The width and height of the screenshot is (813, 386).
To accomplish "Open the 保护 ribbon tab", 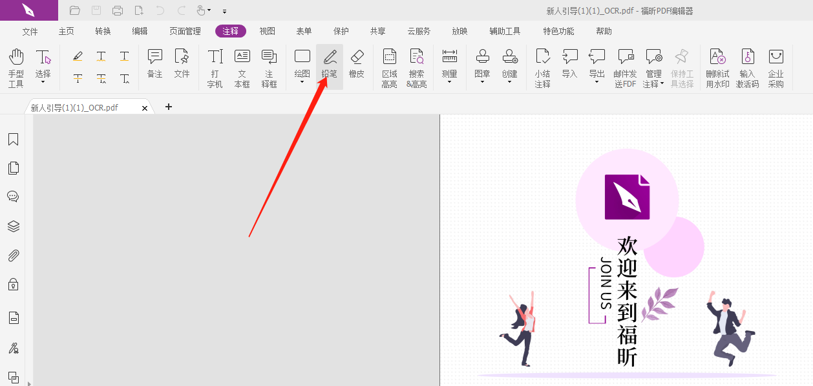I will [341, 30].
